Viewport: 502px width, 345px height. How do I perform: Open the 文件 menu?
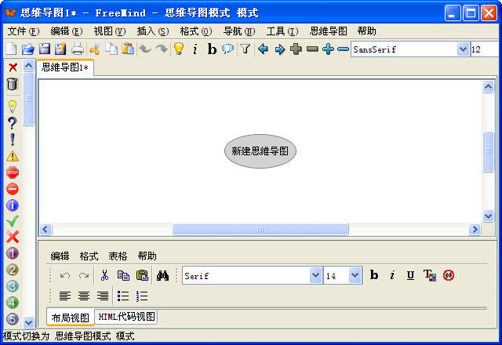[x=24, y=31]
